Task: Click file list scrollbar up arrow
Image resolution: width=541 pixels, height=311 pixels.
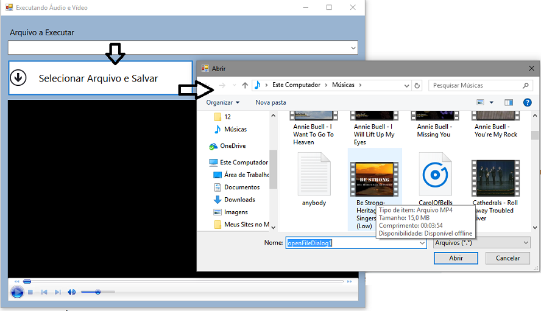Action: [535, 116]
